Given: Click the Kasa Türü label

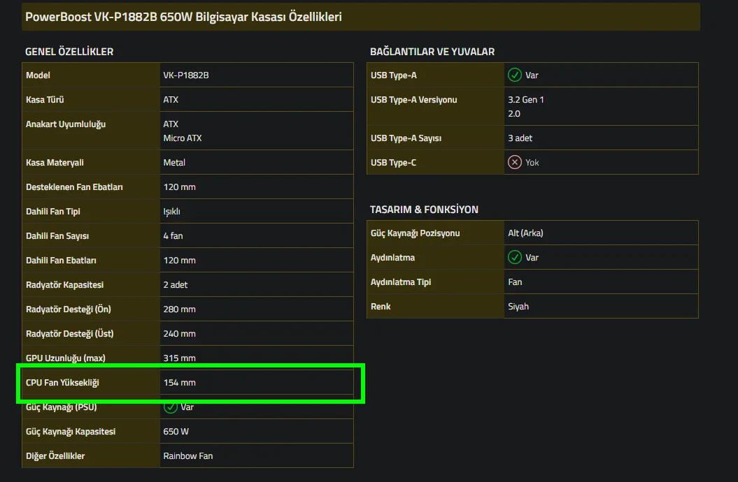Looking at the screenshot, I should click(45, 100).
